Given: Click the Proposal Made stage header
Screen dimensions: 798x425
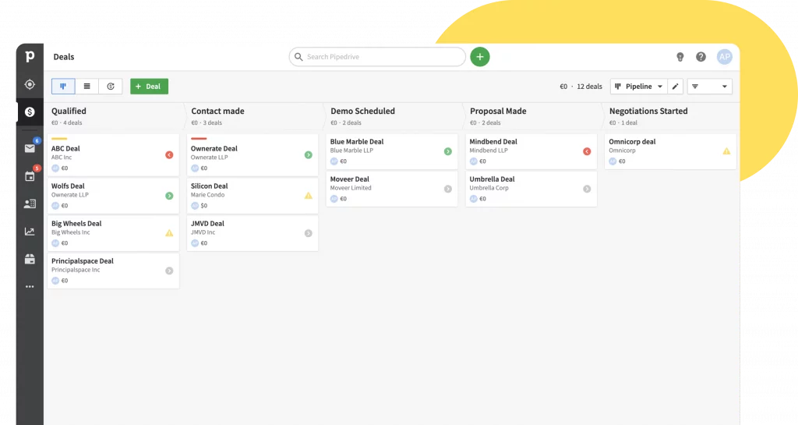Looking at the screenshot, I should click(x=498, y=111).
